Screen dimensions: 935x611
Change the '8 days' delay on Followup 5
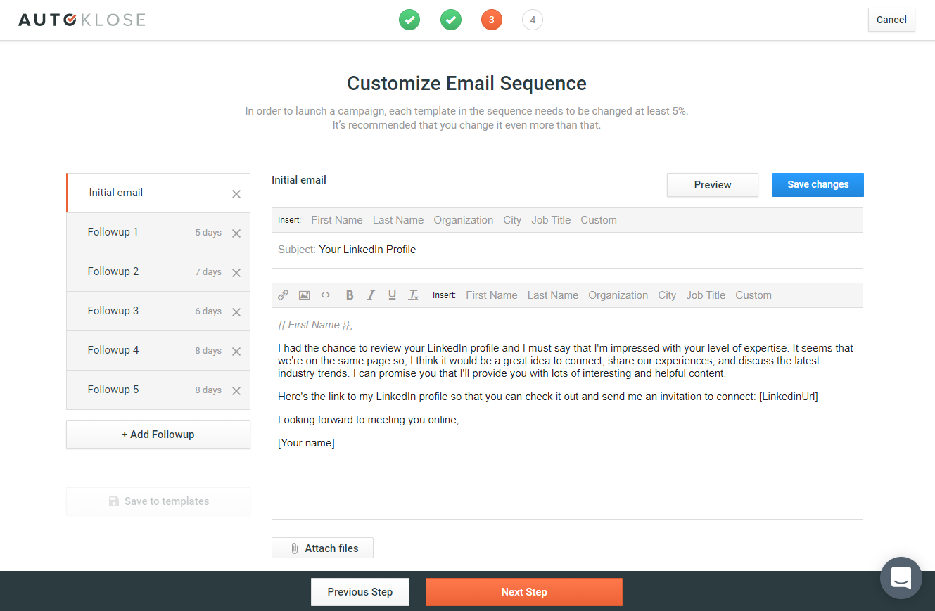tap(208, 390)
